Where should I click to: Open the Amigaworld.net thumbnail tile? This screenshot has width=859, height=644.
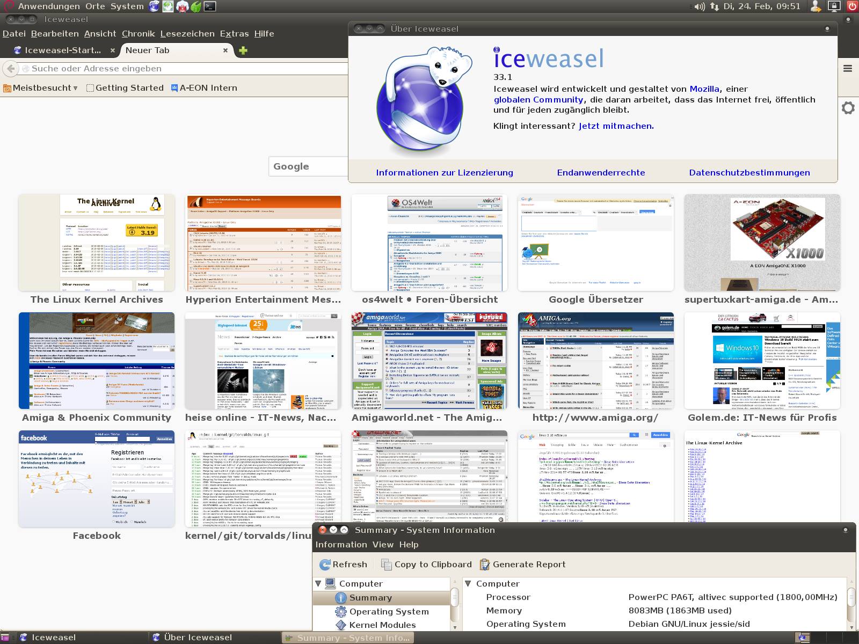pyautogui.click(x=429, y=361)
